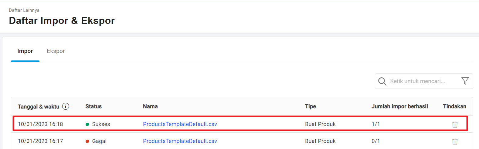Click the 0/1 import count cell
The width and height of the screenshot is (479, 149).
(376, 141)
